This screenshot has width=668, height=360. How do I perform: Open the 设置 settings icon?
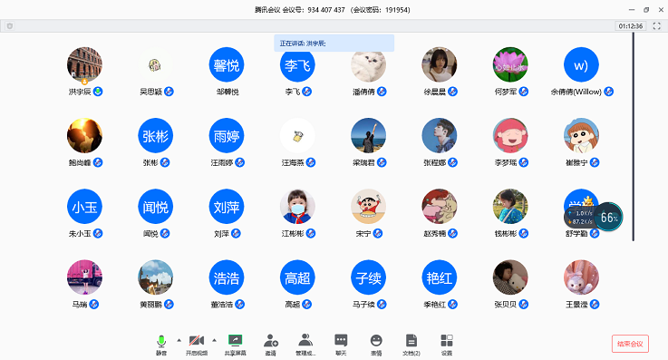(447, 345)
